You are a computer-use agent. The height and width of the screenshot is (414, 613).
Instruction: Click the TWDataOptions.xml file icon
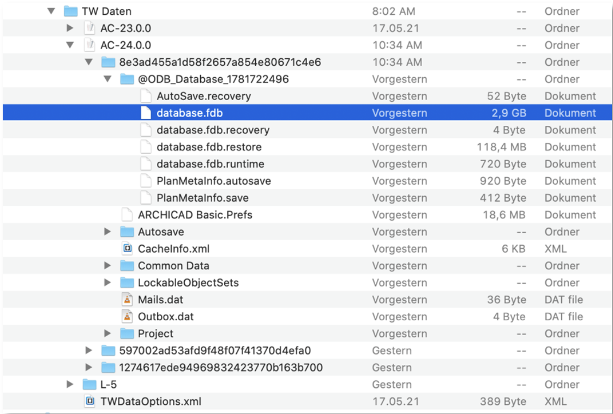pyautogui.click(x=89, y=401)
